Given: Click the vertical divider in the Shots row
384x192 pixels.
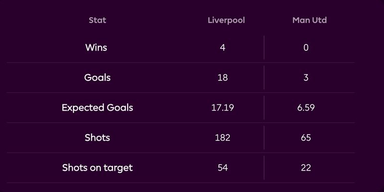Looking at the screenshot, I should [x=264, y=138].
